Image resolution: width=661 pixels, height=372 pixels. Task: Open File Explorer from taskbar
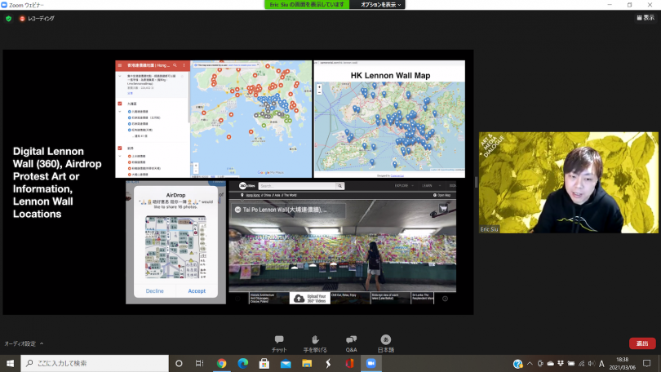[307, 363]
